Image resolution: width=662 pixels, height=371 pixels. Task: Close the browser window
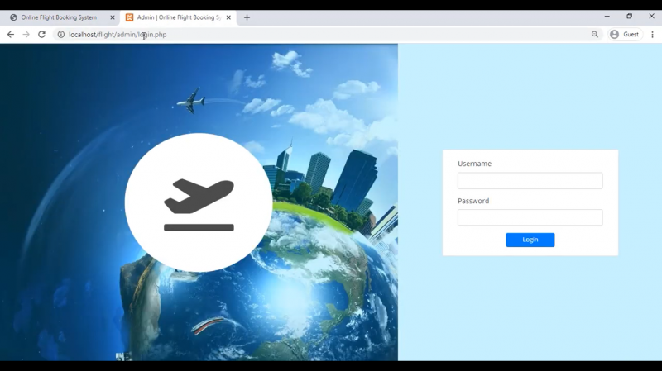click(x=651, y=16)
